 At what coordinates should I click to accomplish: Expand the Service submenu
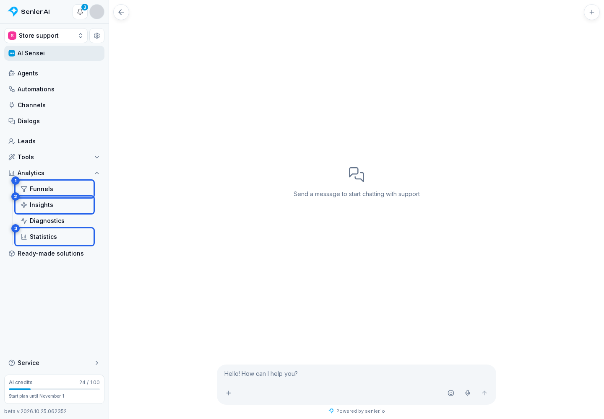tap(54, 363)
